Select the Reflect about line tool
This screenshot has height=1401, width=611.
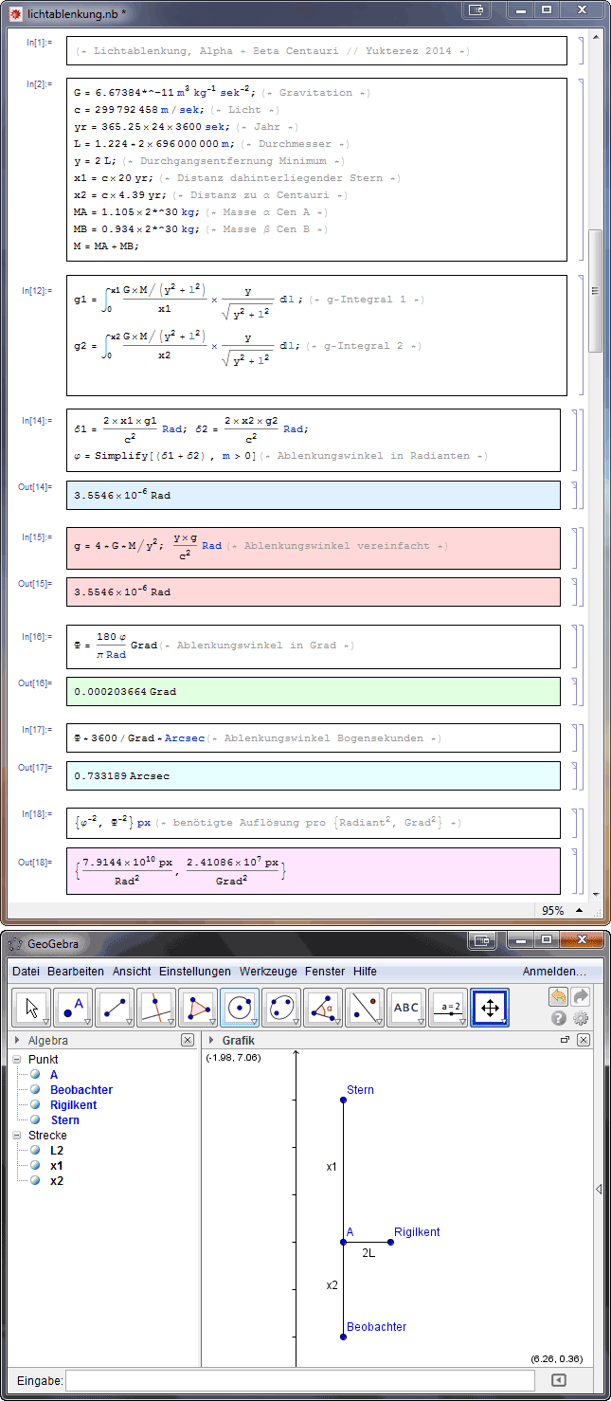tap(365, 1008)
